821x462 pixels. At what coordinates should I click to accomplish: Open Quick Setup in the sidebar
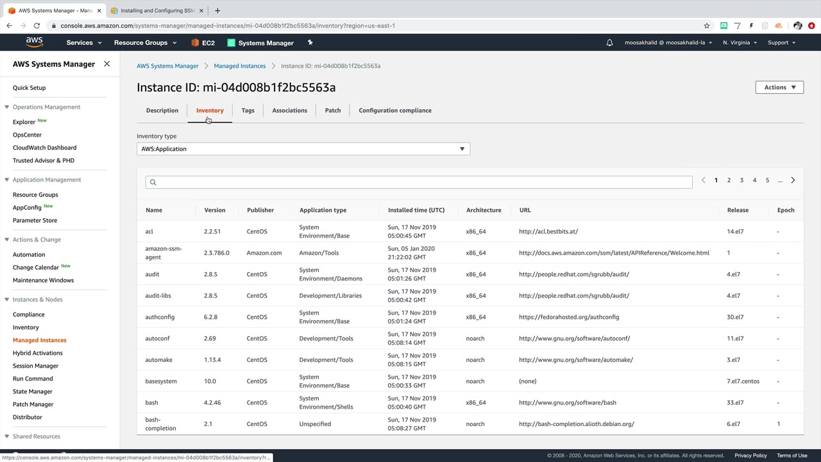coord(29,88)
